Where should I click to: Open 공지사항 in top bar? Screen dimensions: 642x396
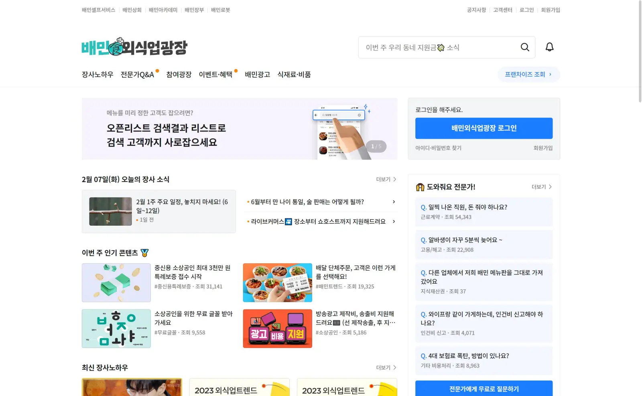(476, 10)
